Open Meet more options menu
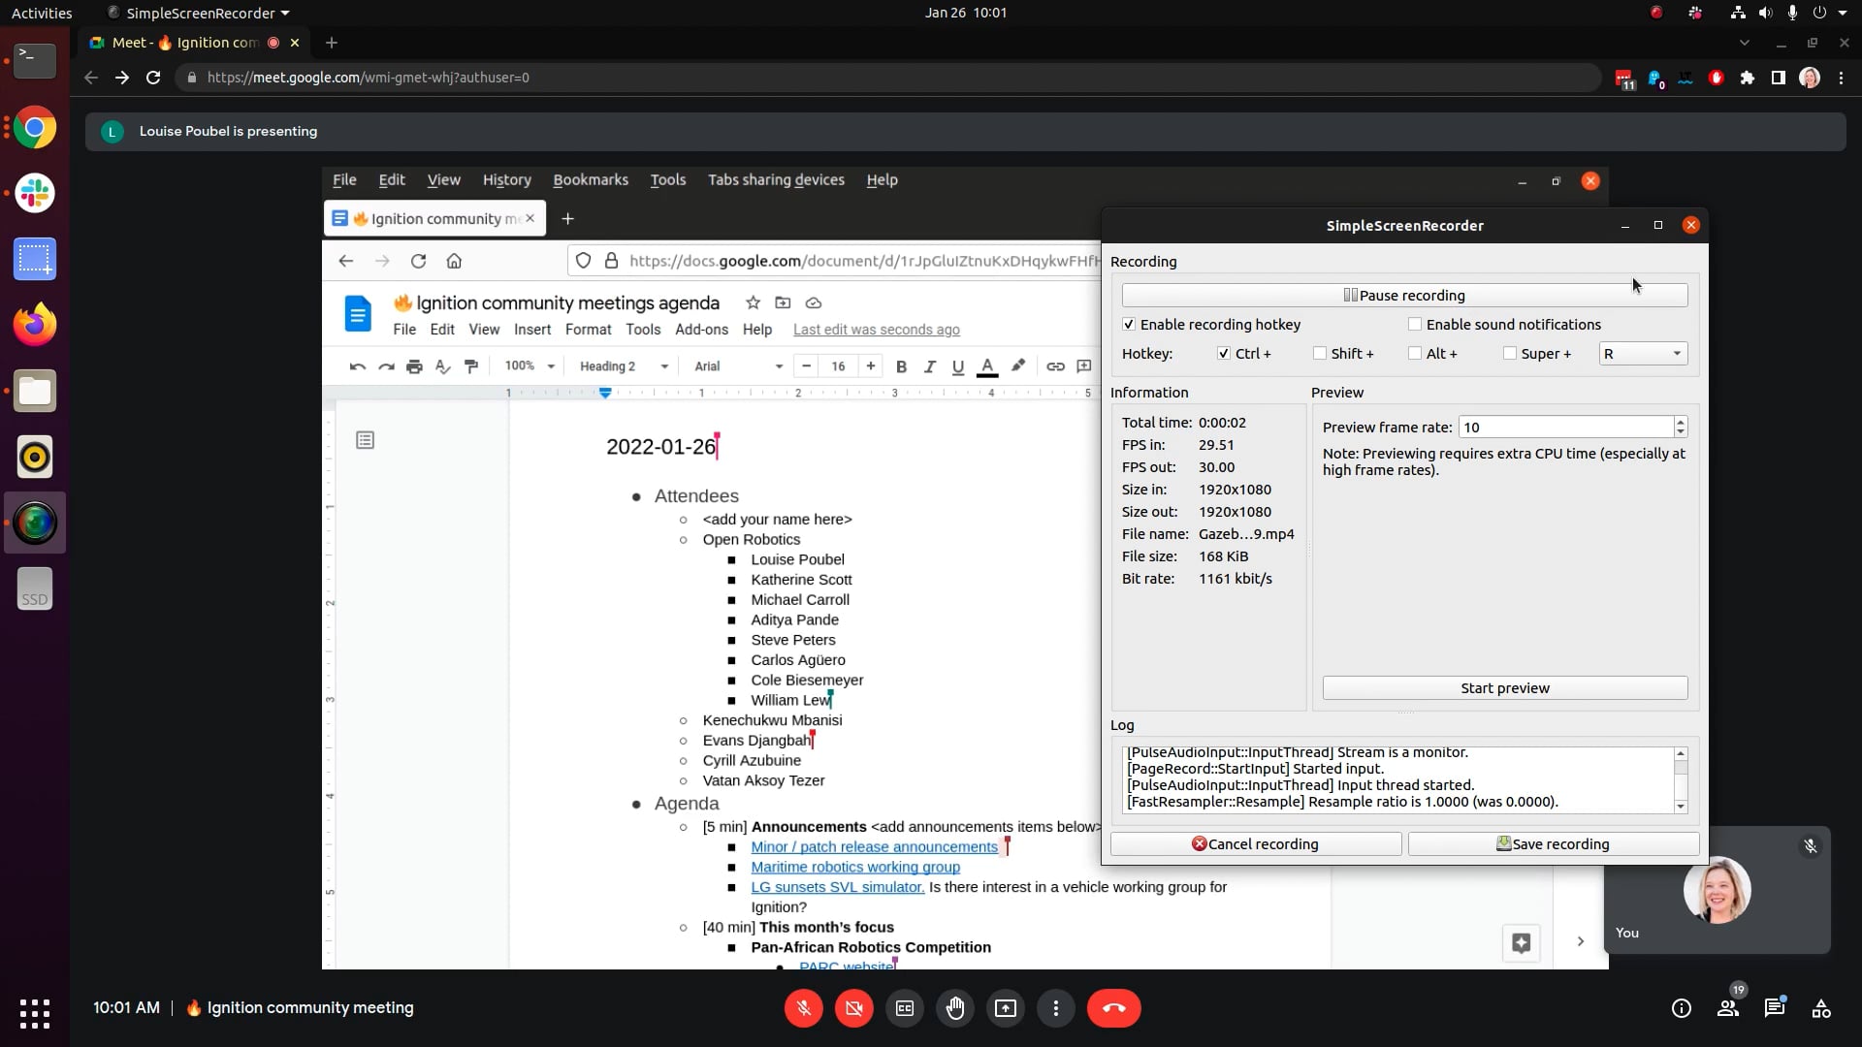Screen dimensions: 1862x1047 tap(1056, 1008)
